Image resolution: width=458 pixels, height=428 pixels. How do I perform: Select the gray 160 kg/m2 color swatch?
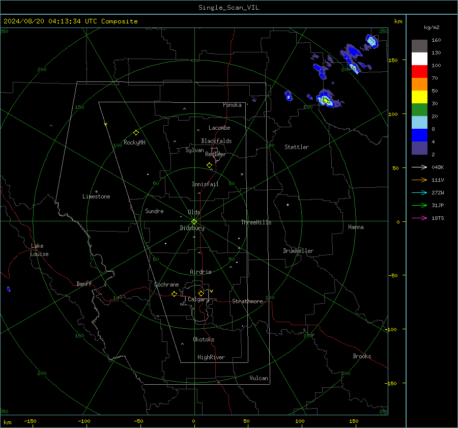[x=419, y=46]
